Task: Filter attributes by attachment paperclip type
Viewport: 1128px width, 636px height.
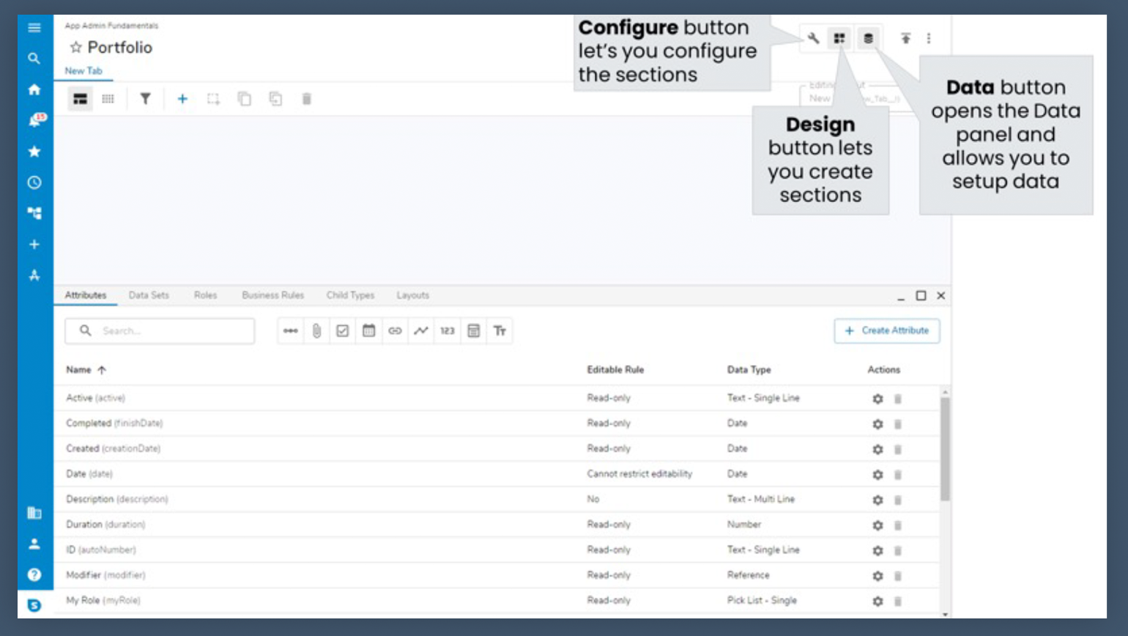Action: (x=316, y=331)
